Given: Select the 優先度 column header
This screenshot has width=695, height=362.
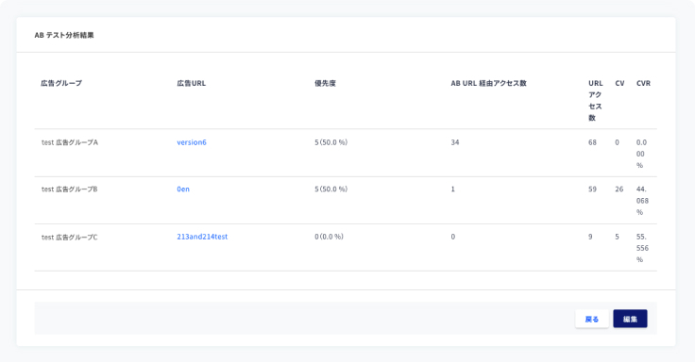Looking at the screenshot, I should (326, 83).
